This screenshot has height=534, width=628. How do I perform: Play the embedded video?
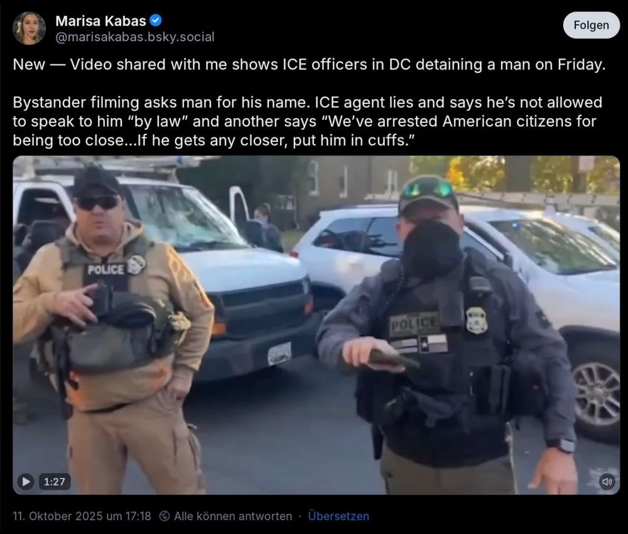pos(26,481)
